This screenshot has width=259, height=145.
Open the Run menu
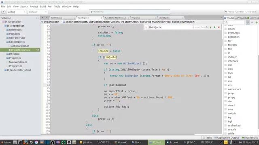[50, 6]
